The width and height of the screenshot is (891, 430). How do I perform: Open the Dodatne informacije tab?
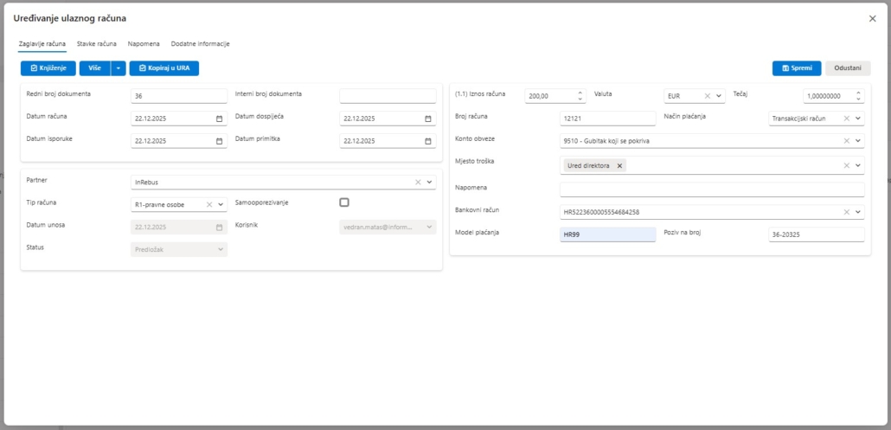[x=200, y=43]
